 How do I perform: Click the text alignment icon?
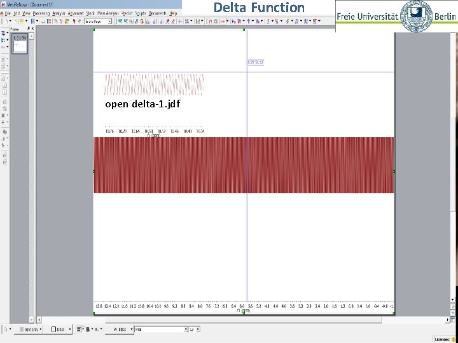79,329
